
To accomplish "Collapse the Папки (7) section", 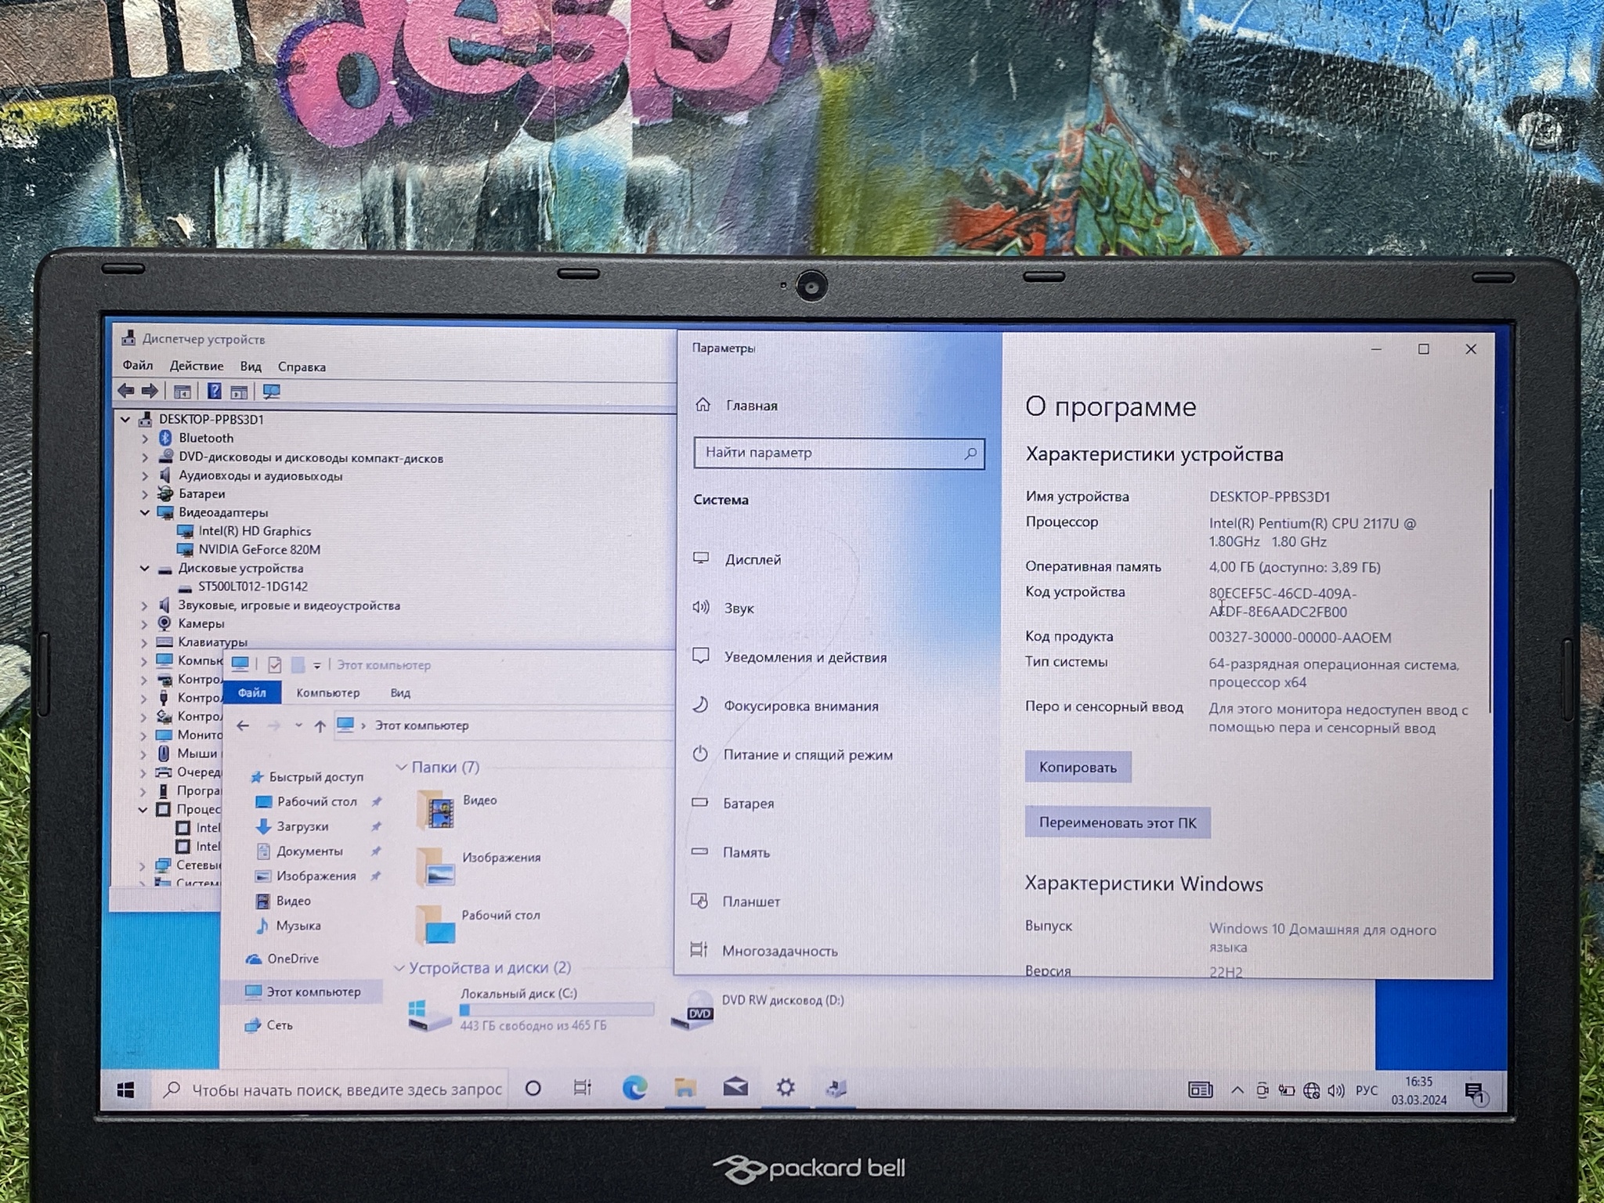I will [x=401, y=768].
